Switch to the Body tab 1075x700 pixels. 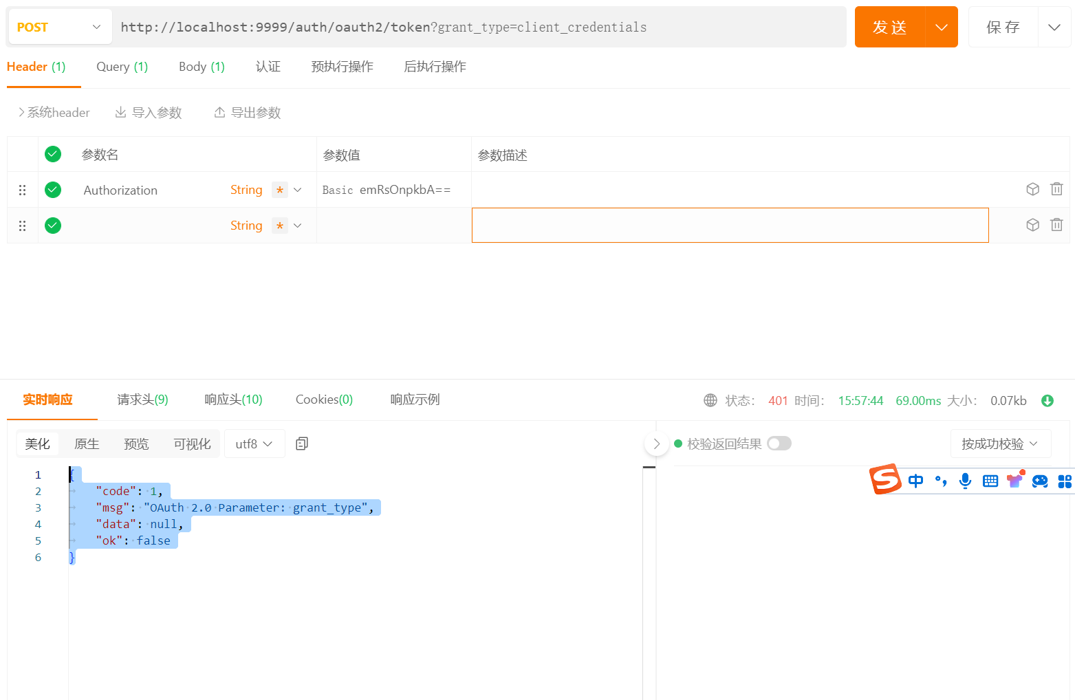pyautogui.click(x=202, y=67)
